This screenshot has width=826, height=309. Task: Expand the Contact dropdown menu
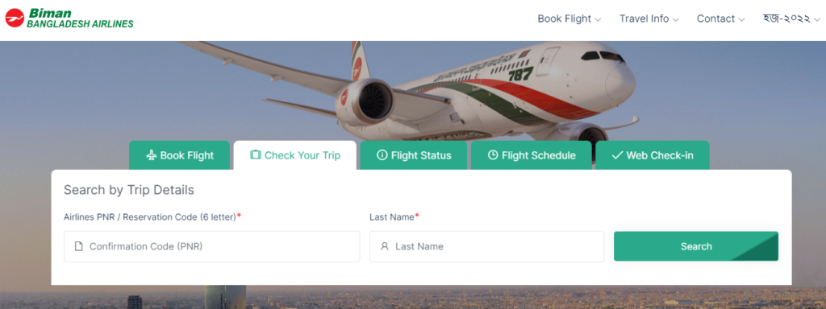click(x=720, y=19)
